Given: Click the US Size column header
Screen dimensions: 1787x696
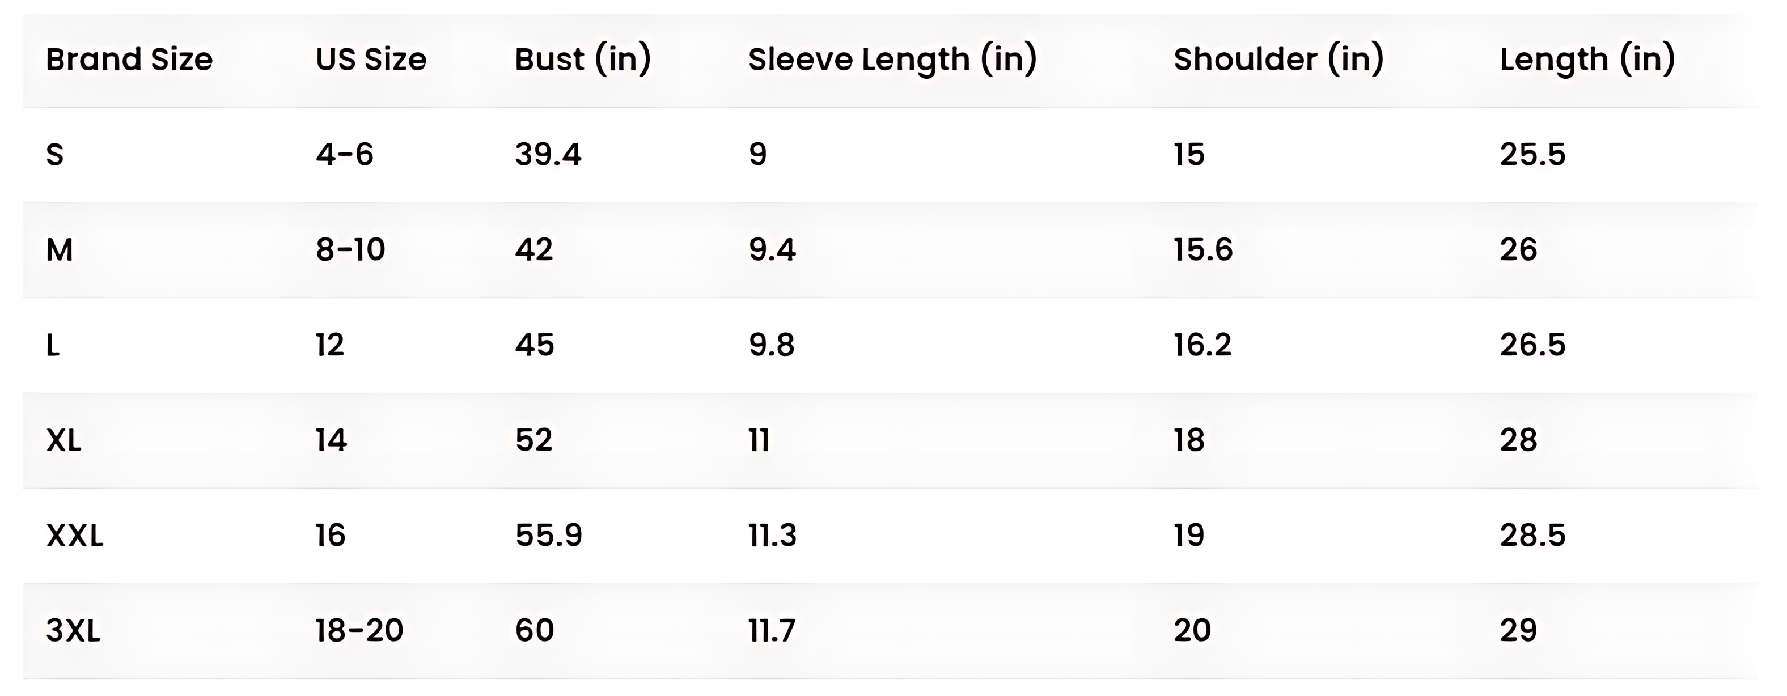Looking at the screenshot, I should click(x=370, y=60).
